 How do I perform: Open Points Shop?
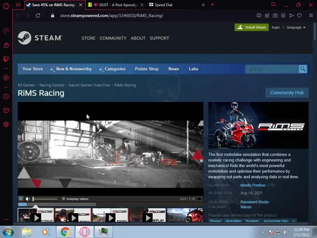pyautogui.click(x=147, y=69)
